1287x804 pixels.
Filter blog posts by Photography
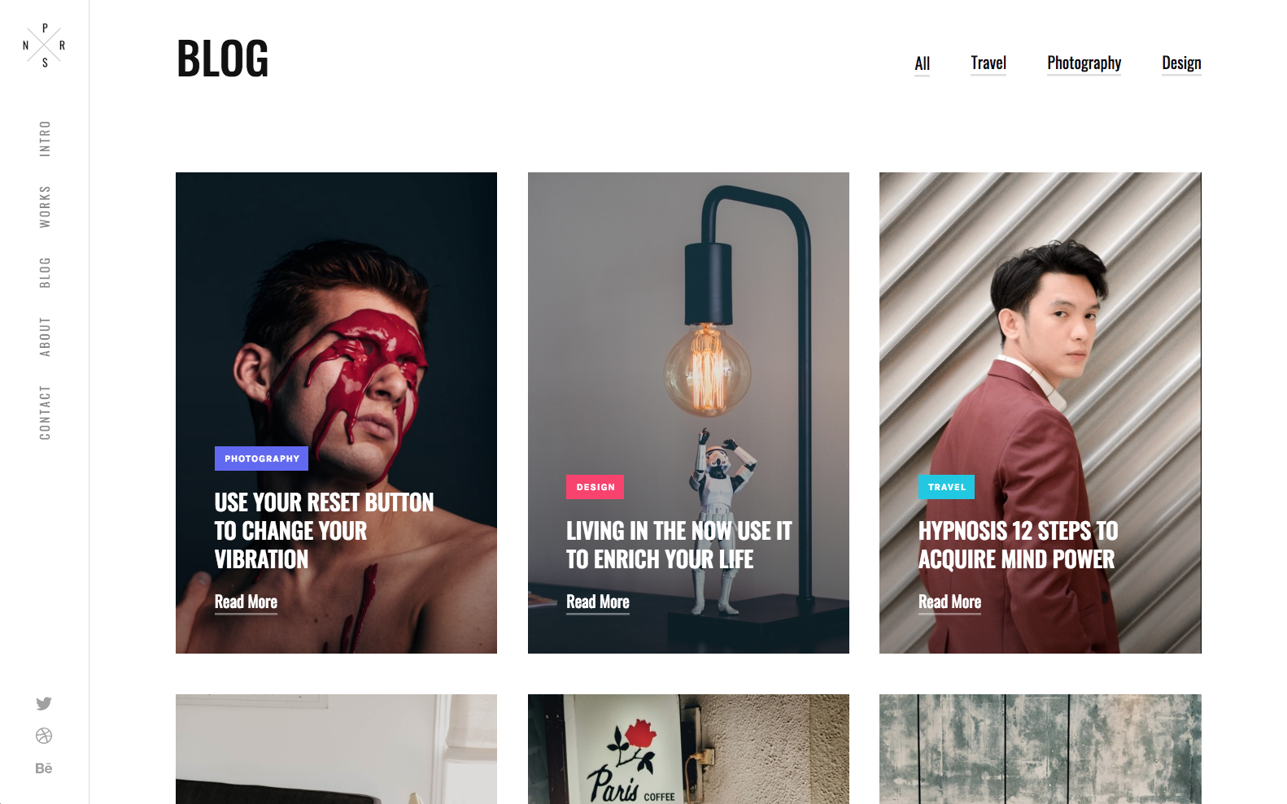[x=1084, y=63]
